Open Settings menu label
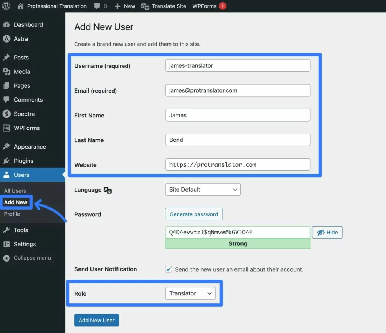Image resolution: width=386 pixels, height=333 pixels. 25,244
